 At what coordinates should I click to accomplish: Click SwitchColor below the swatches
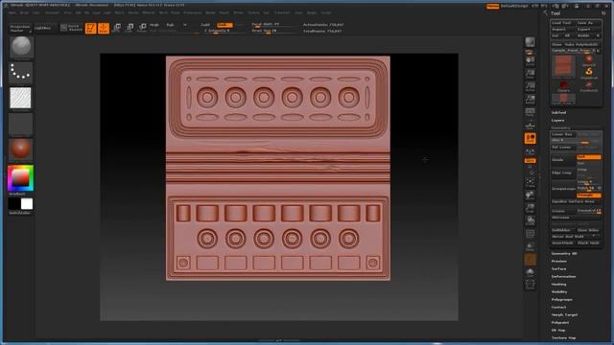point(19,213)
